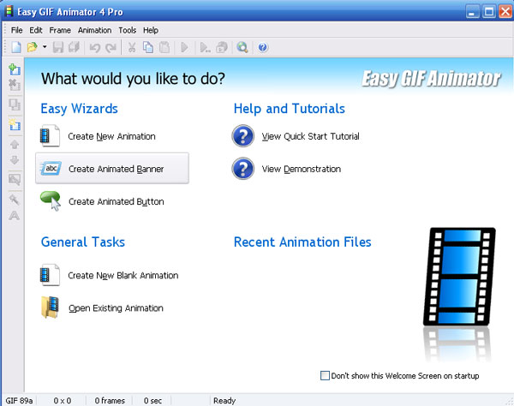
Task: Click the 0 x 0 size status entry
Action: pos(63,400)
